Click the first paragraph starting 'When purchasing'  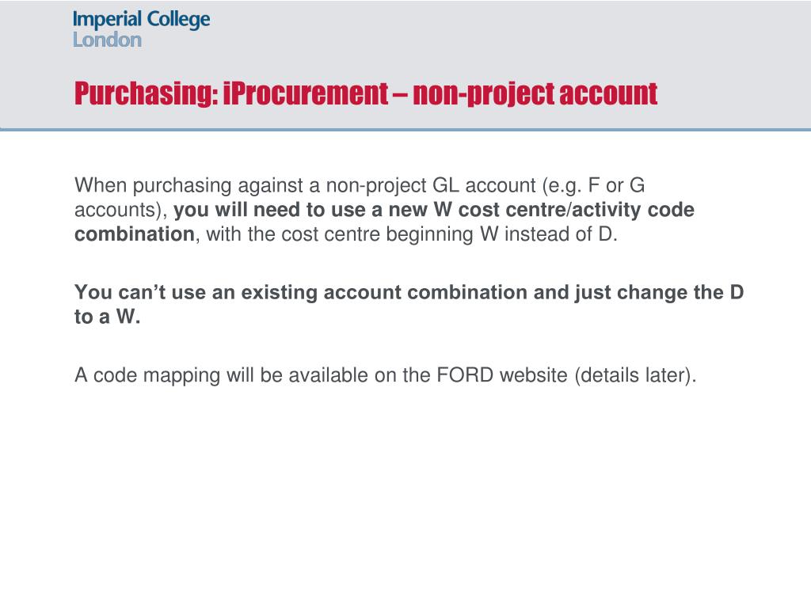pos(384,209)
